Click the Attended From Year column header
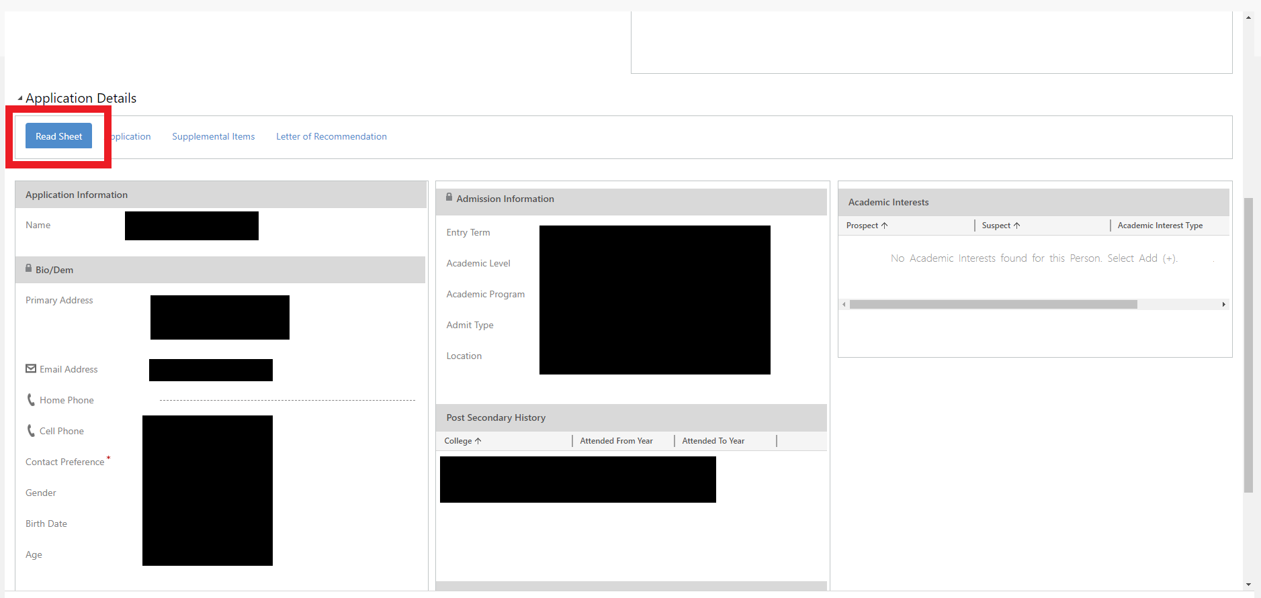Viewport: 1261px width, 598px height. pyautogui.click(x=616, y=441)
